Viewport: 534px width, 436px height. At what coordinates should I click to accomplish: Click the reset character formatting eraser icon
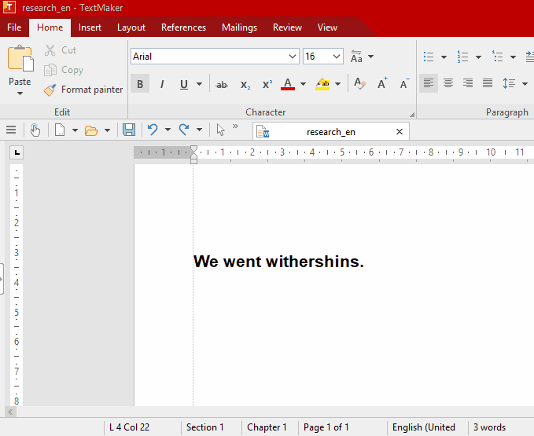[x=359, y=83]
